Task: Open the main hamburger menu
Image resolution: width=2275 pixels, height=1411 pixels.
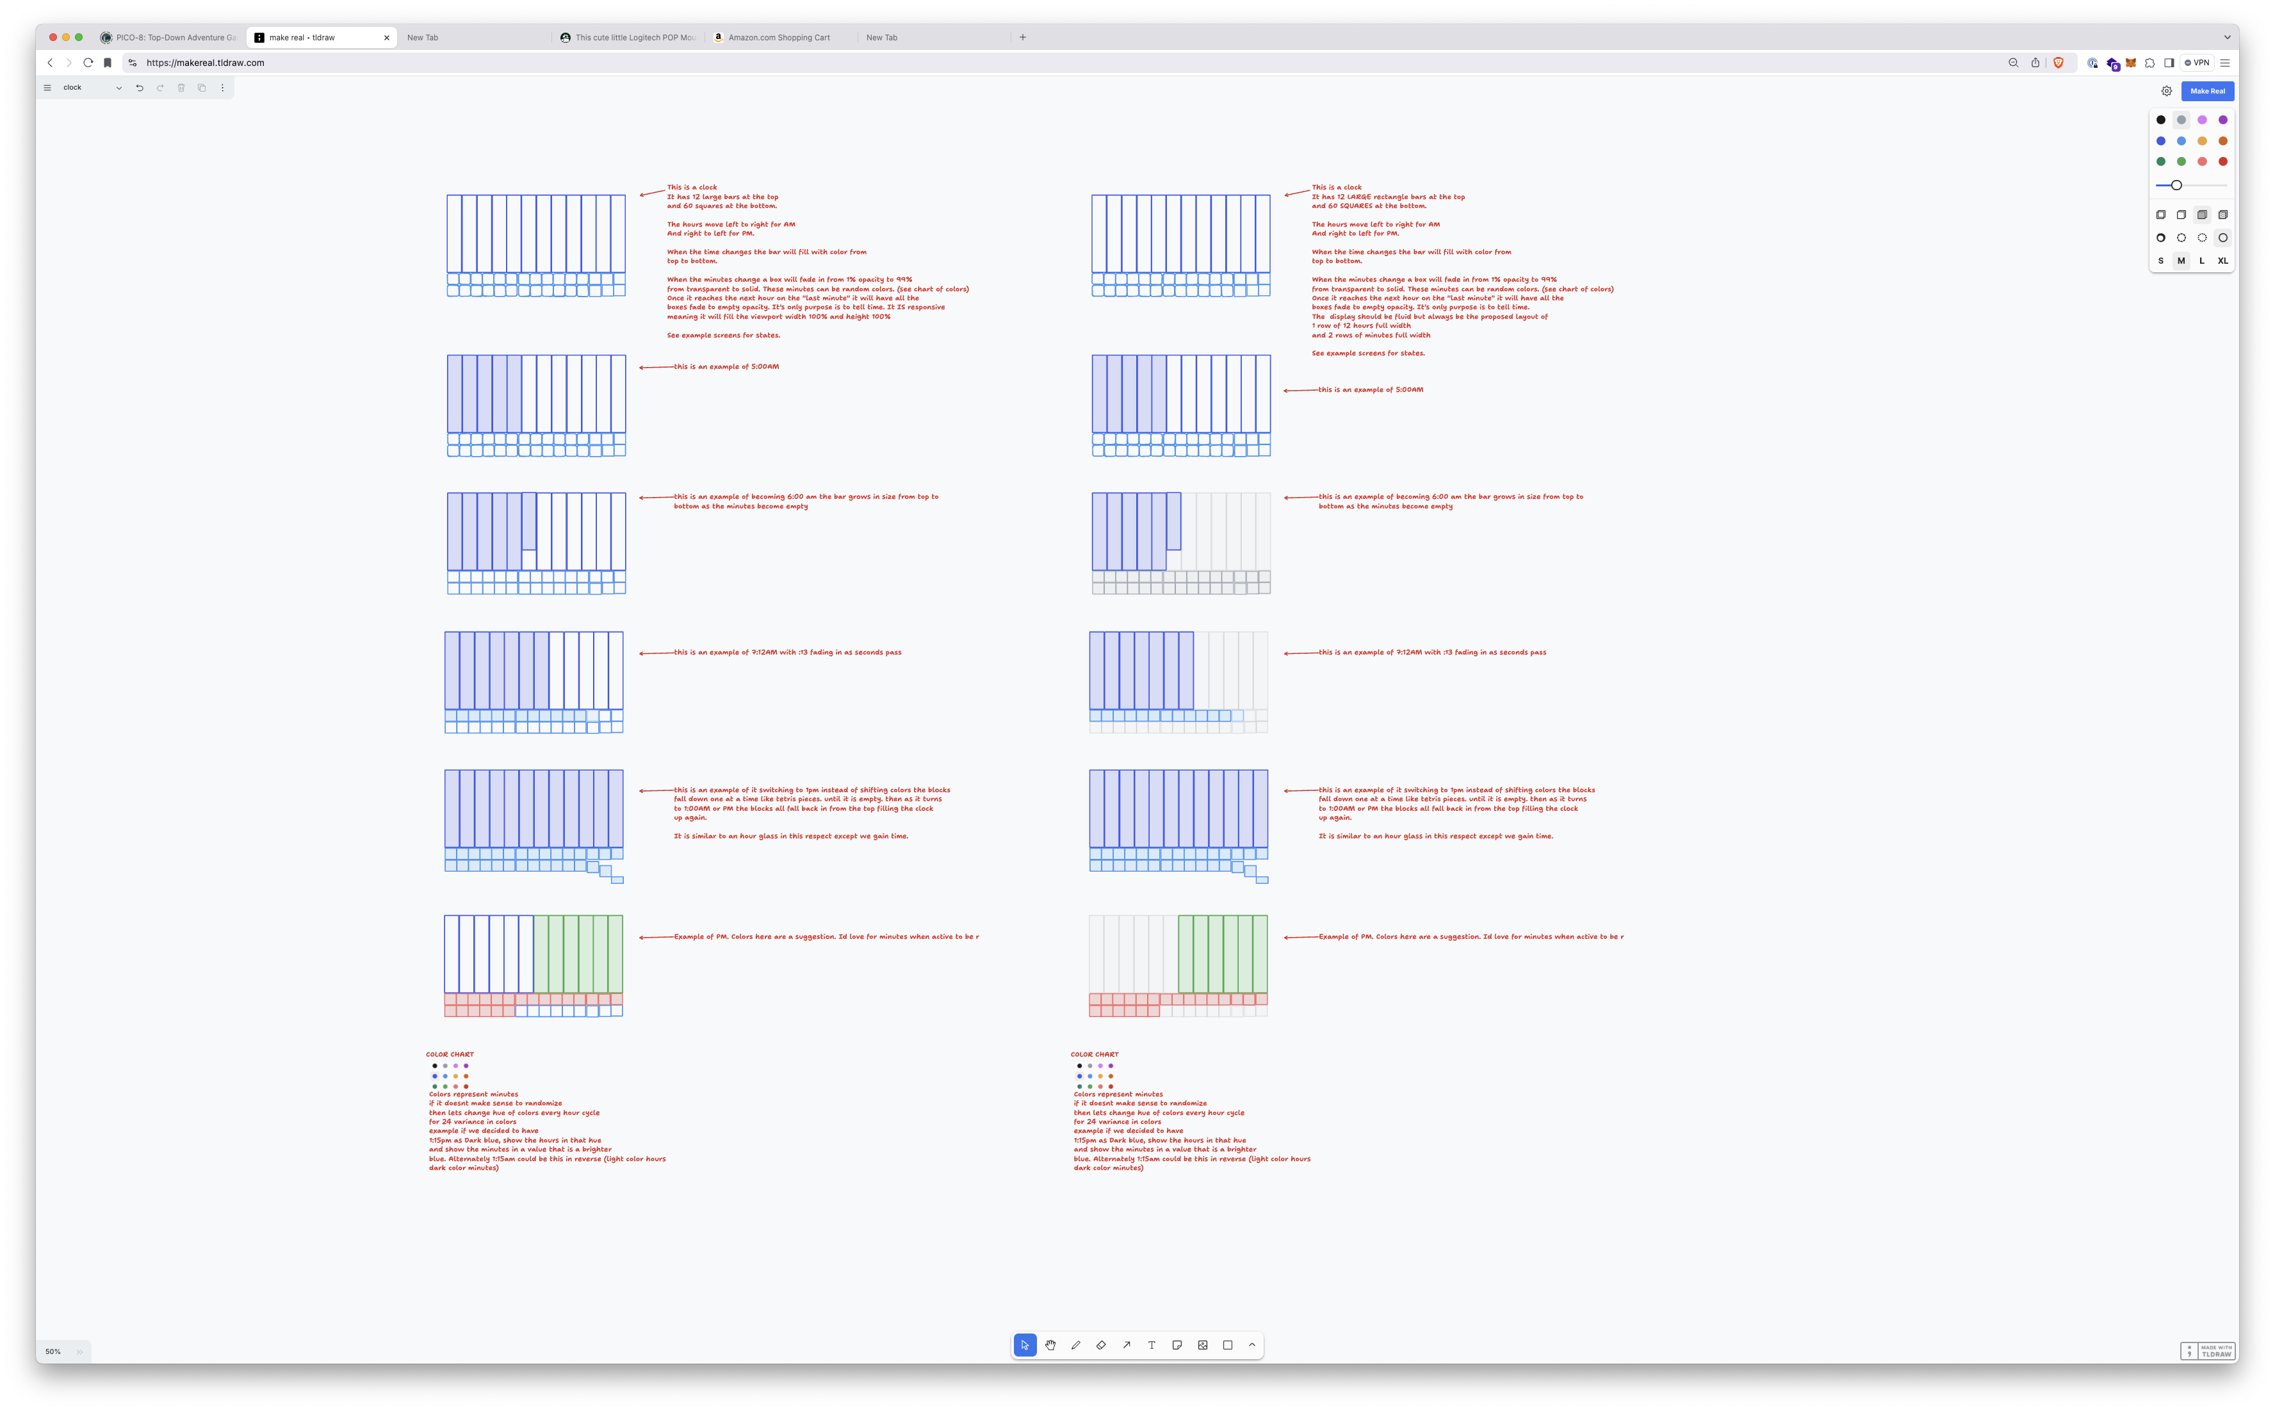Action: tap(47, 88)
